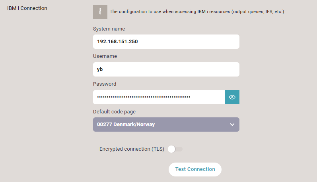Click the Test Connection button

(x=195, y=169)
